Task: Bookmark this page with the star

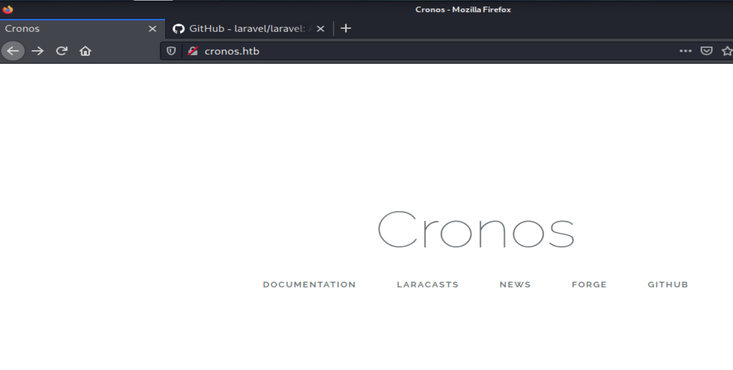Action: (x=727, y=51)
